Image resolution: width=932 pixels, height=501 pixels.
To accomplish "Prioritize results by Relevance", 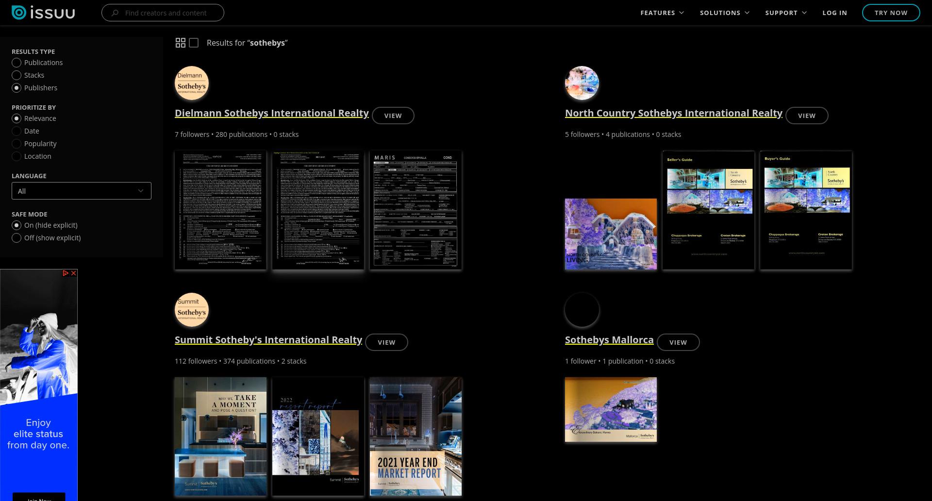I will [x=34, y=118].
